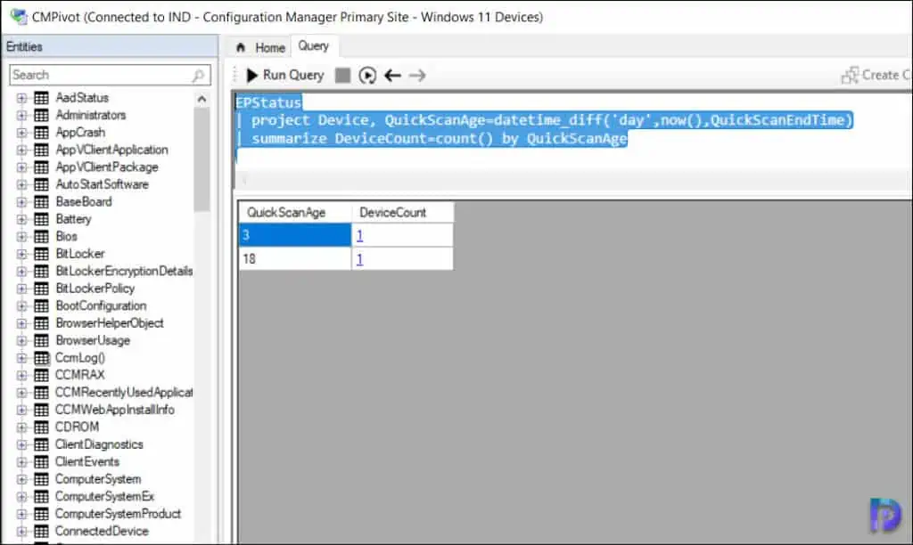The height and width of the screenshot is (545, 913).
Task: Click the CcmLog() function table icon
Action: [41, 358]
